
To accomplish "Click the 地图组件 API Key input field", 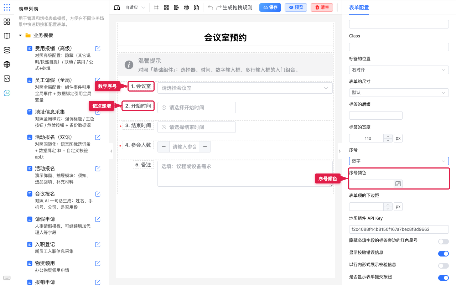I will pos(399,229).
